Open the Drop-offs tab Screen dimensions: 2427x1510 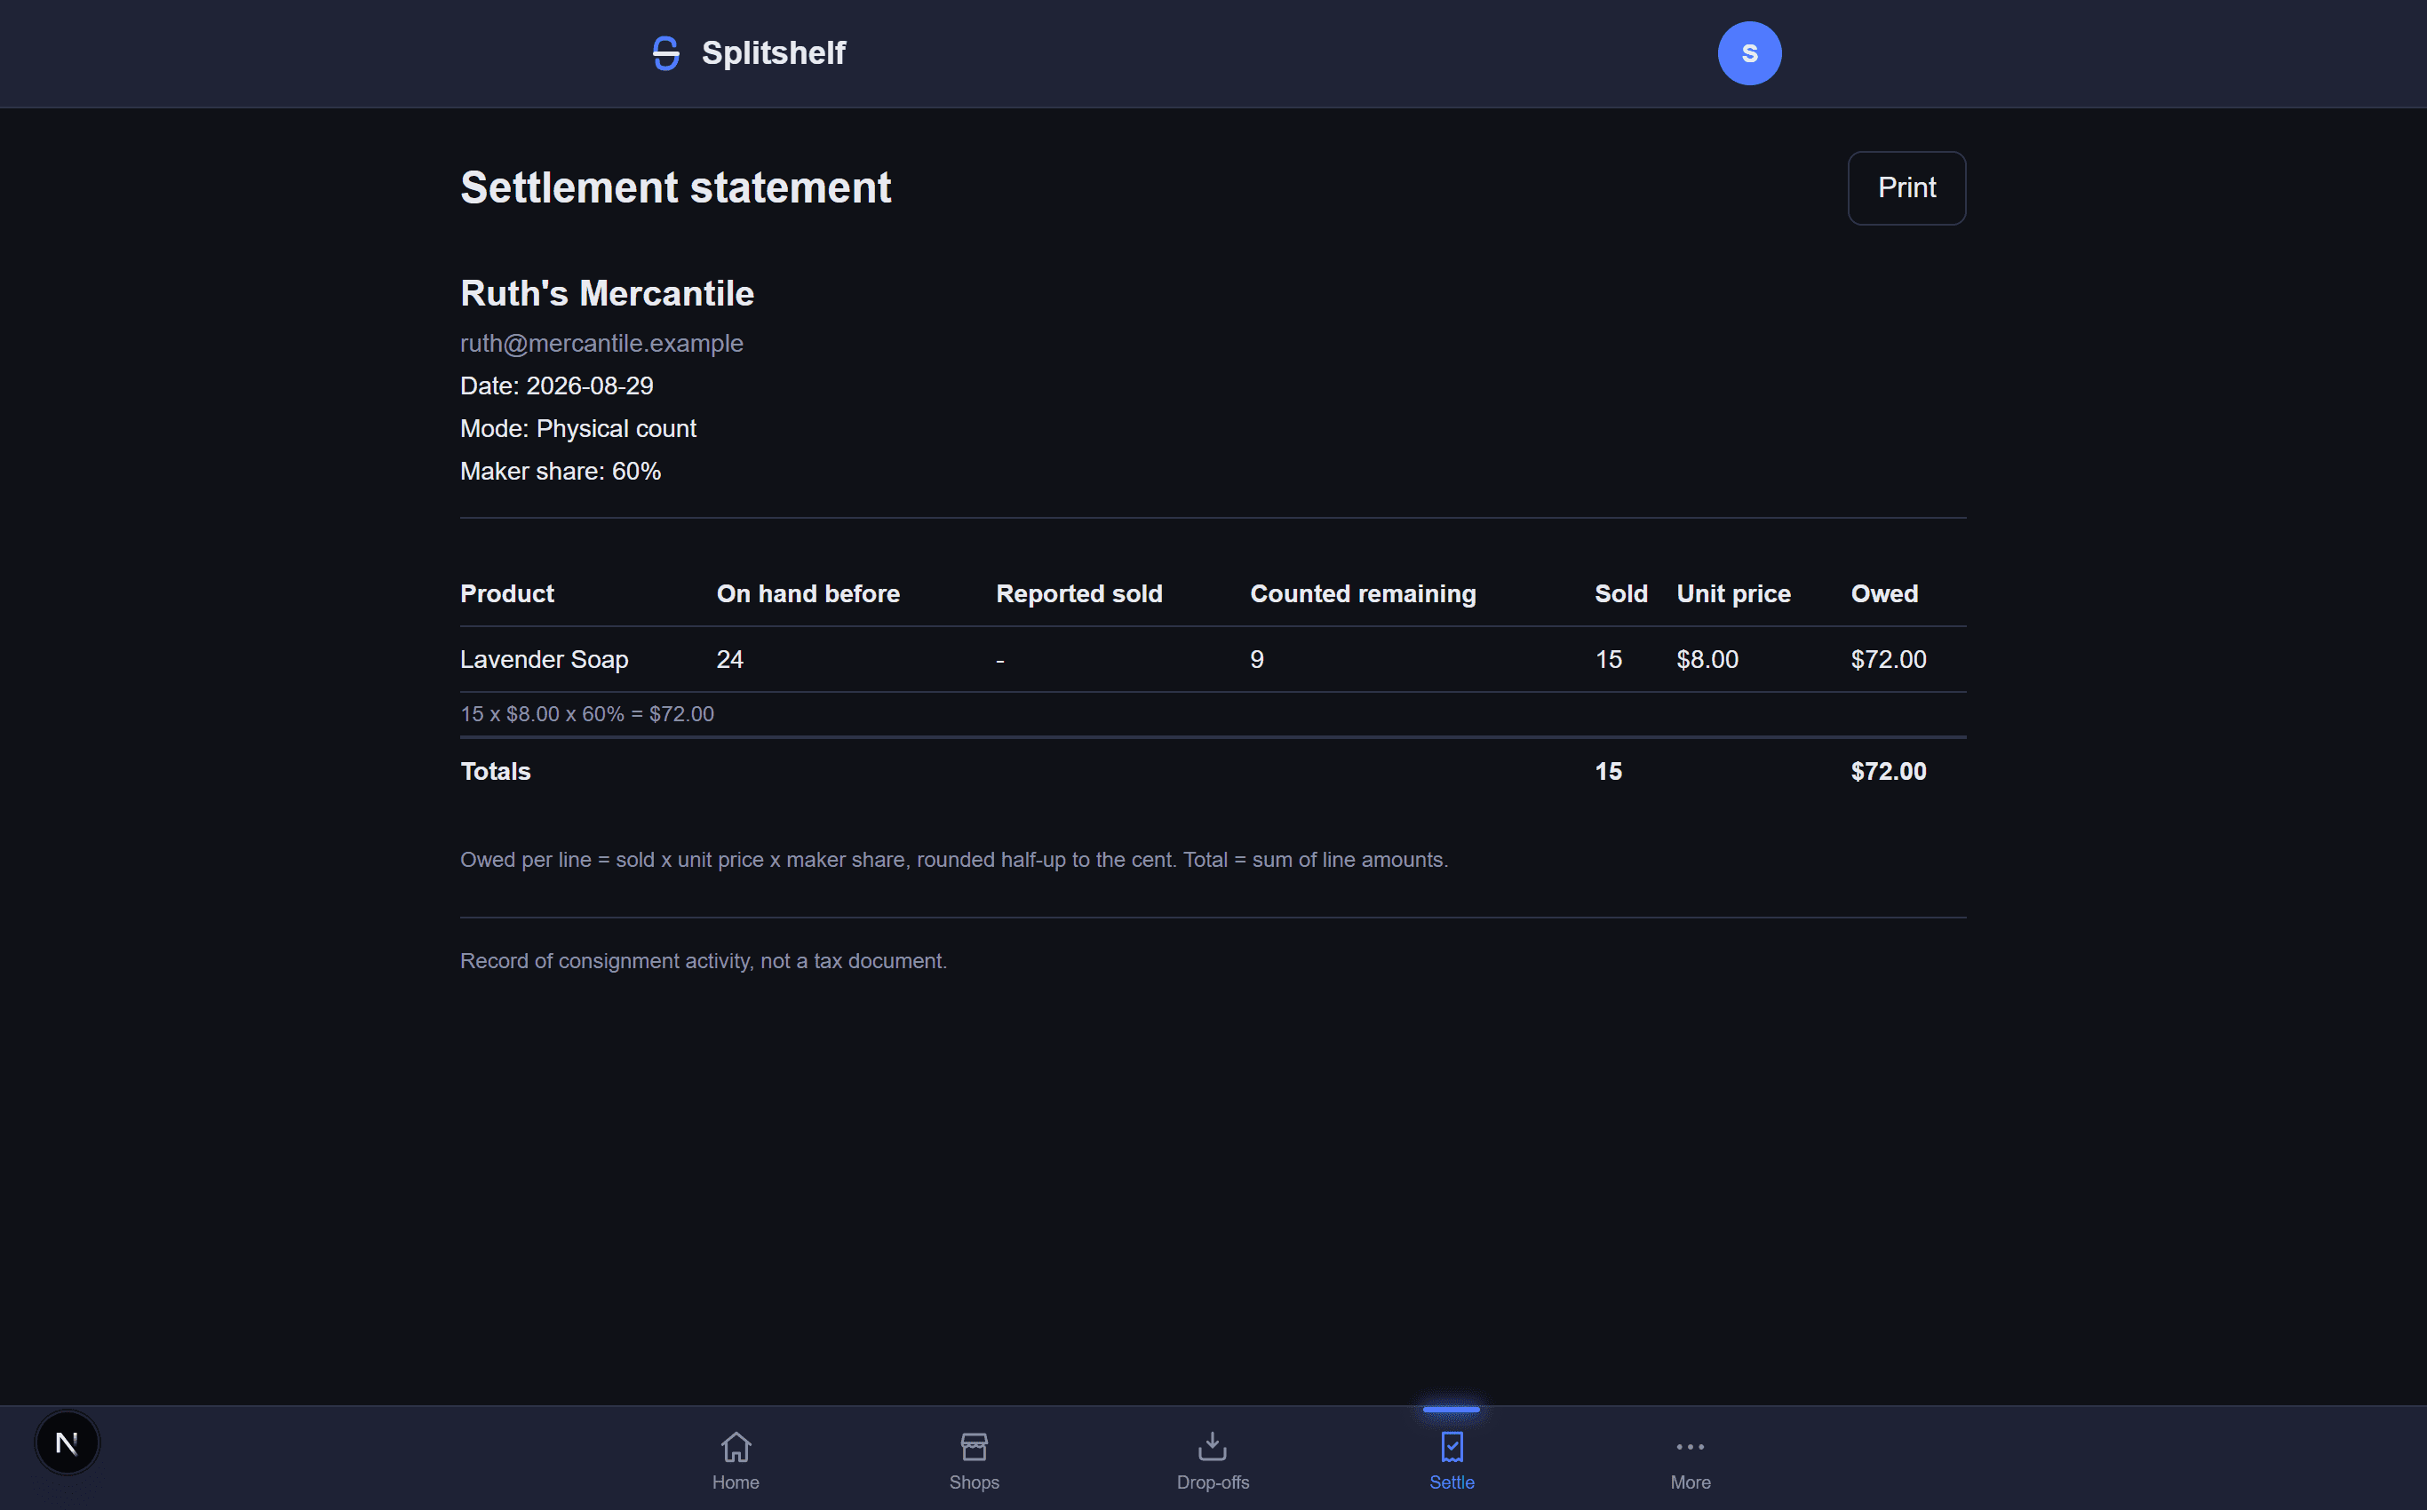tap(1213, 1459)
